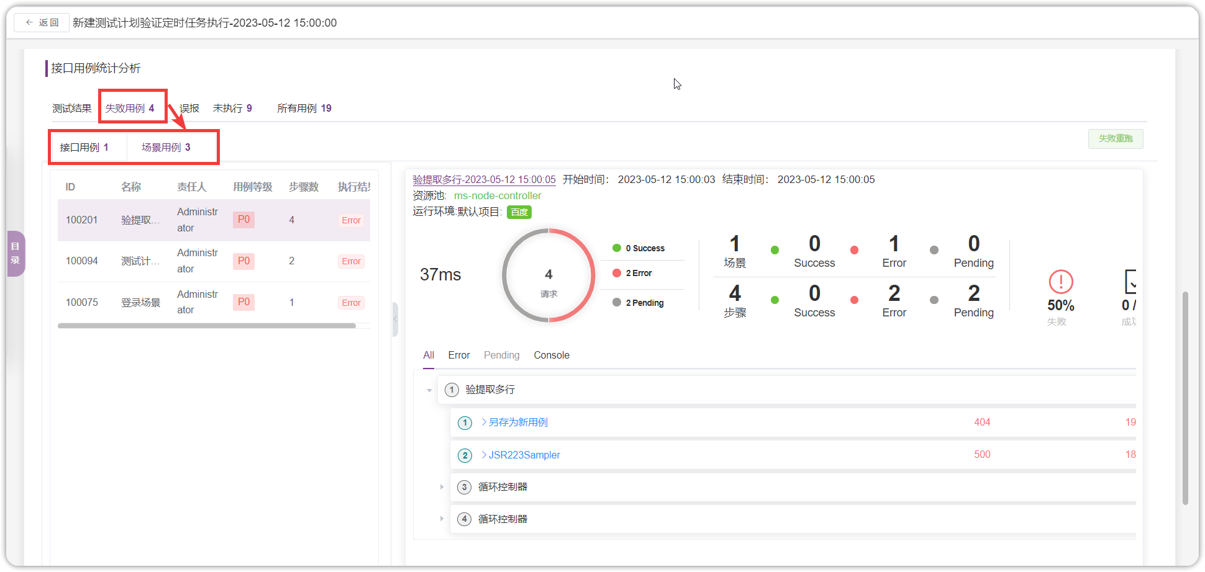The width and height of the screenshot is (1205, 572).
Task: Click the grey 2 Pending legend dot
Action: (617, 303)
